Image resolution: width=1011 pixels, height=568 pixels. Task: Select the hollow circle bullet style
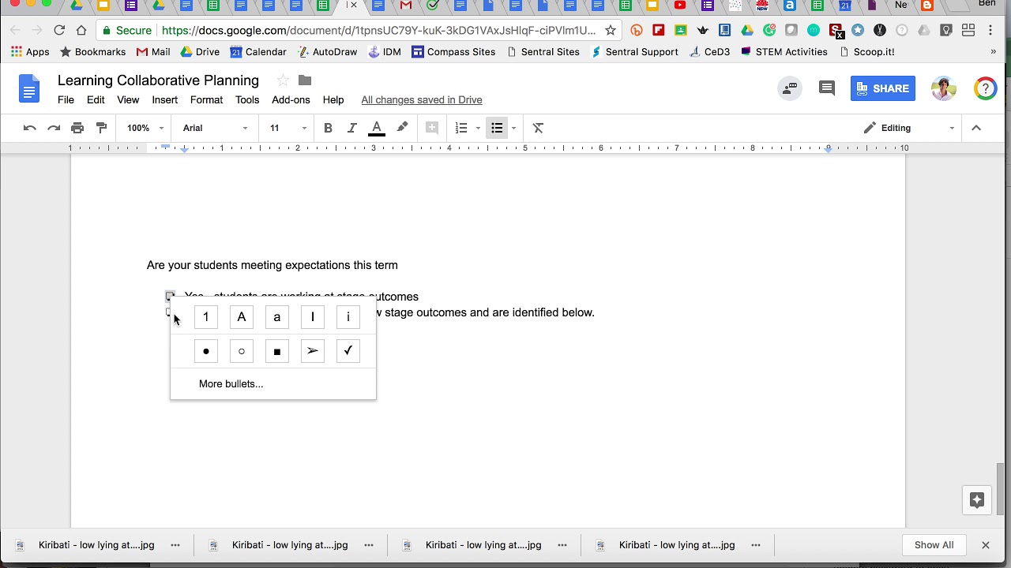(x=242, y=351)
